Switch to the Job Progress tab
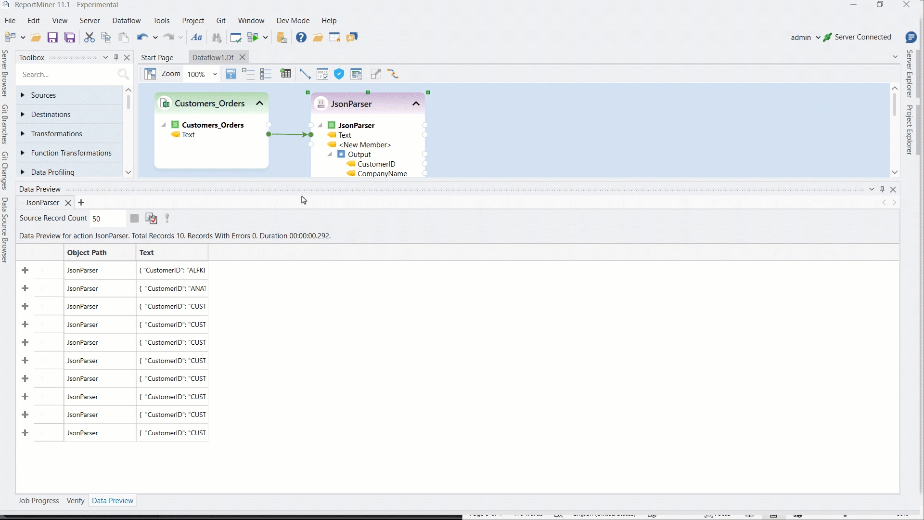924x520 pixels. coord(38,501)
